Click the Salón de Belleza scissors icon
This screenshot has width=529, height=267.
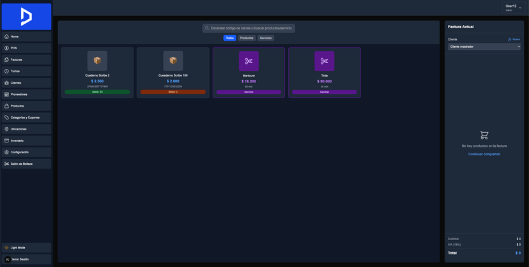6,164
